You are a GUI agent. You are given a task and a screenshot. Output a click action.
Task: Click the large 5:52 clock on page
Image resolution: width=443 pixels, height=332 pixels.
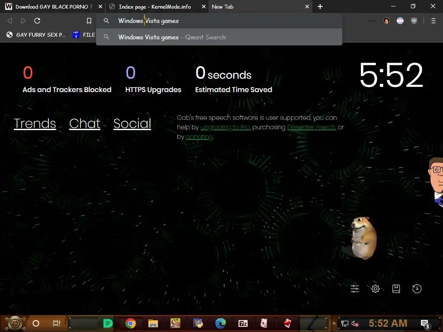tap(391, 75)
